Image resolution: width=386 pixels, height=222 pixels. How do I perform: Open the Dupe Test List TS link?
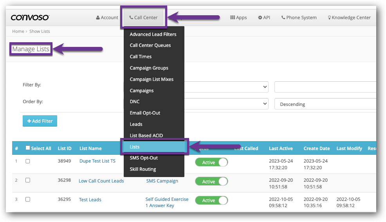[97, 161]
